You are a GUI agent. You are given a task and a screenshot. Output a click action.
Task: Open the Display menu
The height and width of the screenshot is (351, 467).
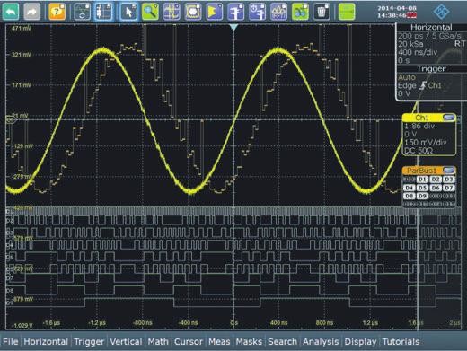(360, 341)
